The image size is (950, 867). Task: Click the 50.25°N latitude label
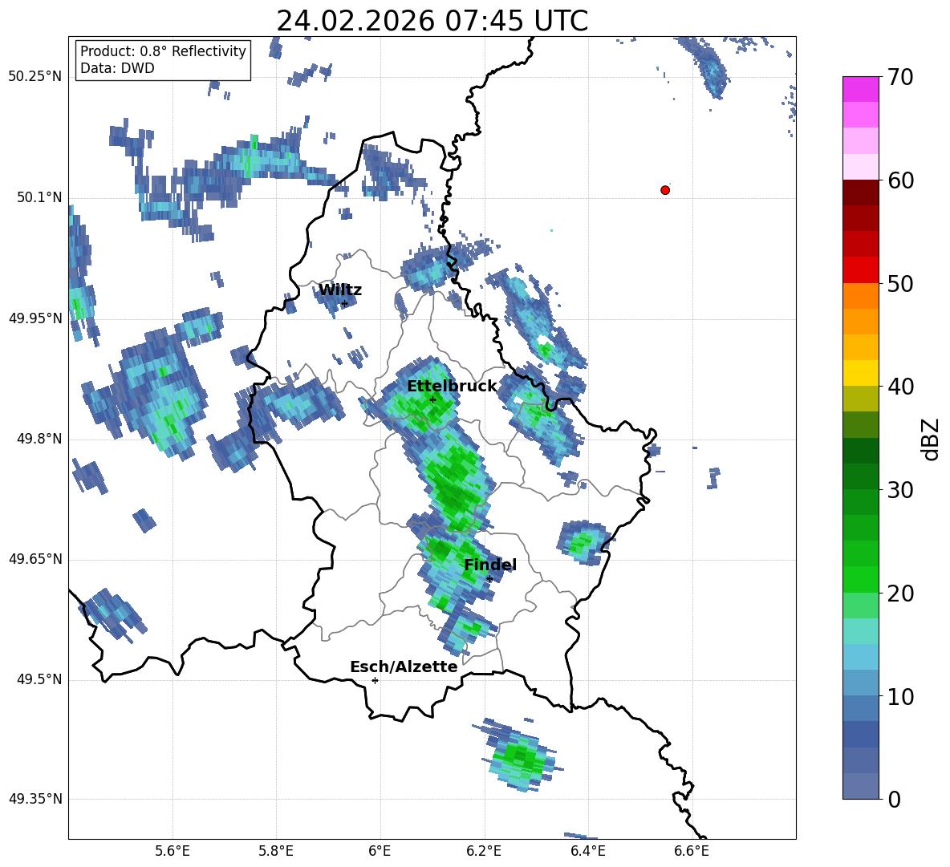coord(35,77)
